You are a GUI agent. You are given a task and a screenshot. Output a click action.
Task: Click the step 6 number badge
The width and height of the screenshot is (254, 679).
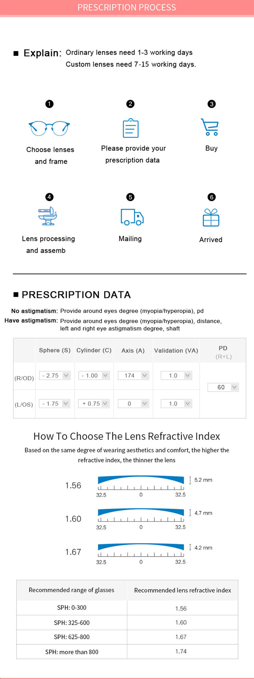tap(211, 197)
